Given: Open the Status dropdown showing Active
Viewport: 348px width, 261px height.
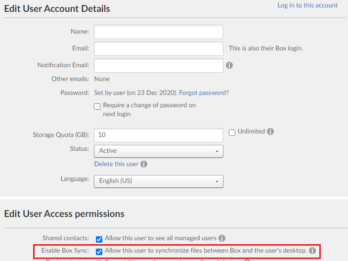Looking at the screenshot, I should (158, 151).
